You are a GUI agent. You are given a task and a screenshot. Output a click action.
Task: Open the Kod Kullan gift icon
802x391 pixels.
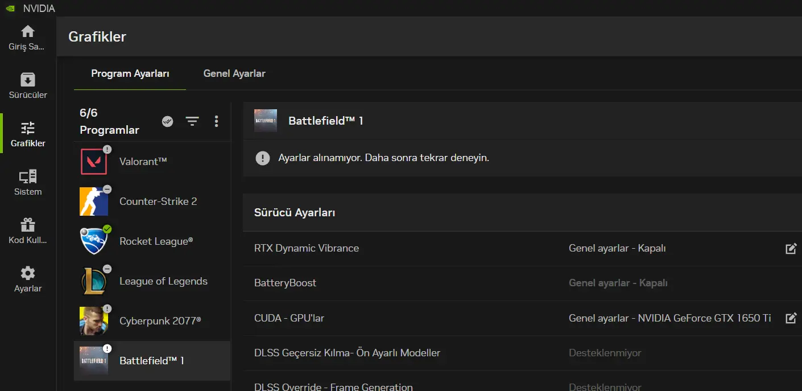click(x=27, y=225)
